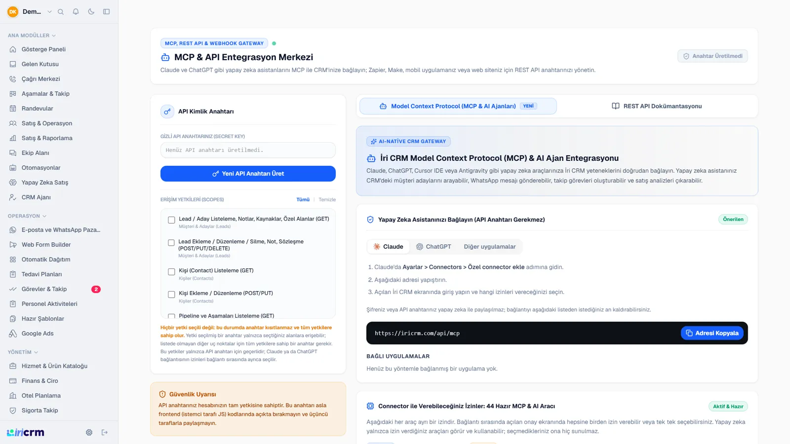The width and height of the screenshot is (790, 444).
Task: Select the Diğer uygulamalar tab
Action: (x=489, y=247)
